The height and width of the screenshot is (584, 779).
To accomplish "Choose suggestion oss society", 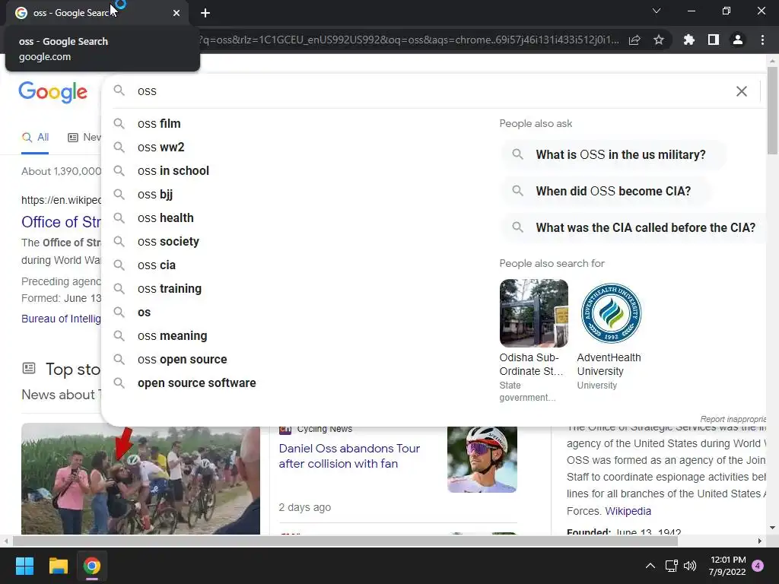I will pos(298,242).
